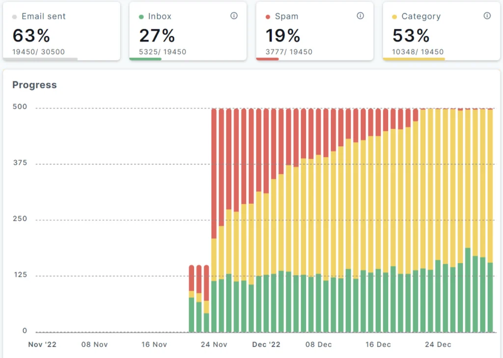The width and height of the screenshot is (503, 358).
Task: Click the 24 Nov x-axis label
Action: pyautogui.click(x=214, y=344)
